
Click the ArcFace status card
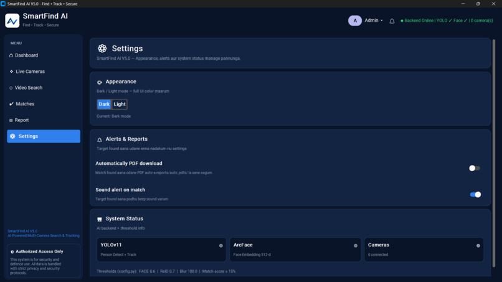point(295,250)
